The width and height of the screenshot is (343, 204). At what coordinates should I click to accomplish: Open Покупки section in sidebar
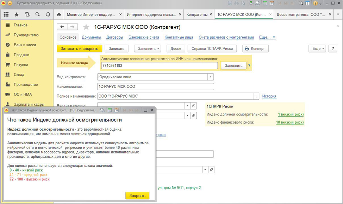21,65
